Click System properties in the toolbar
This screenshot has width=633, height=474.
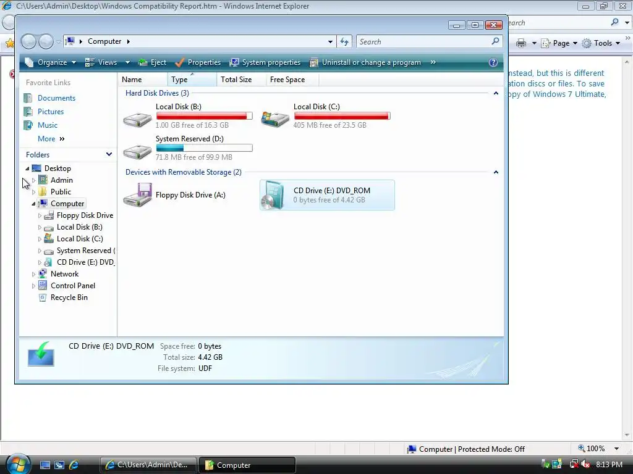tap(265, 62)
